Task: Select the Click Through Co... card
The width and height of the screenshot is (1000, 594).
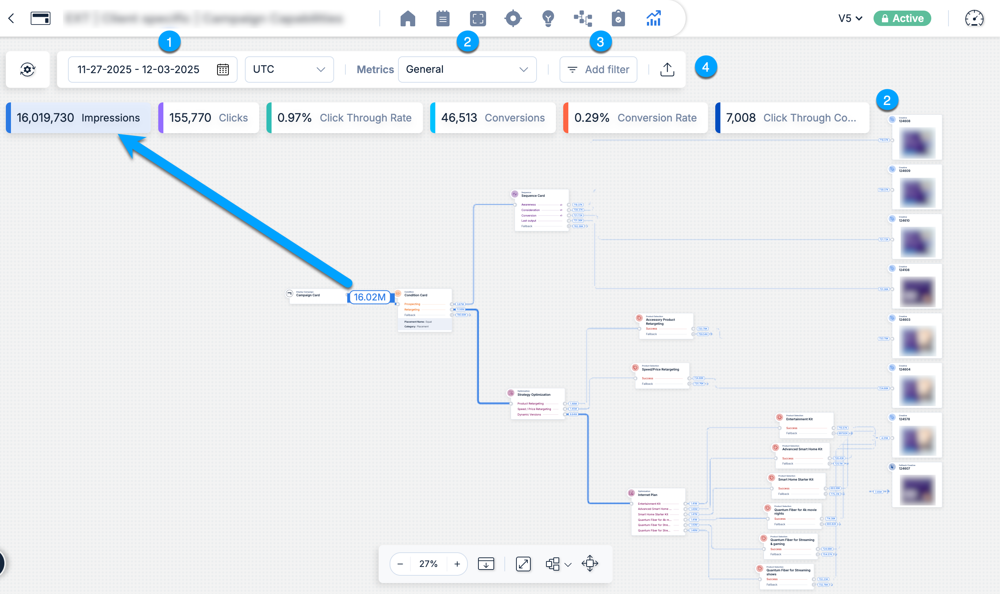Action: click(792, 118)
